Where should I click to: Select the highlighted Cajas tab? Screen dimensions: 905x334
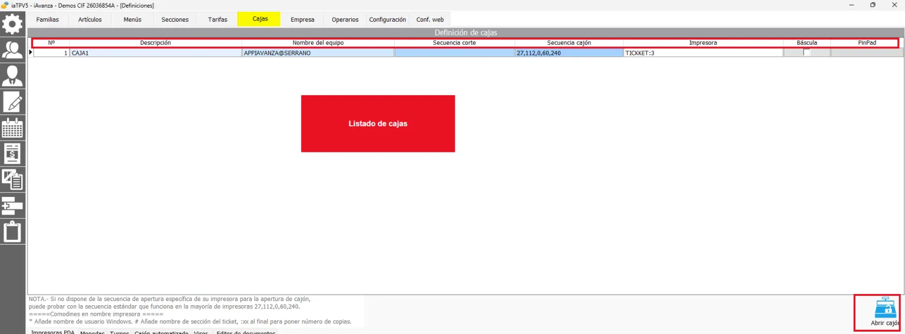[x=260, y=19]
